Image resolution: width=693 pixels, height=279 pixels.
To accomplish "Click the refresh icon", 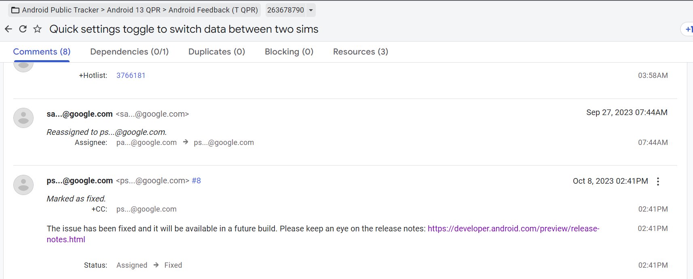I will 23,29.
